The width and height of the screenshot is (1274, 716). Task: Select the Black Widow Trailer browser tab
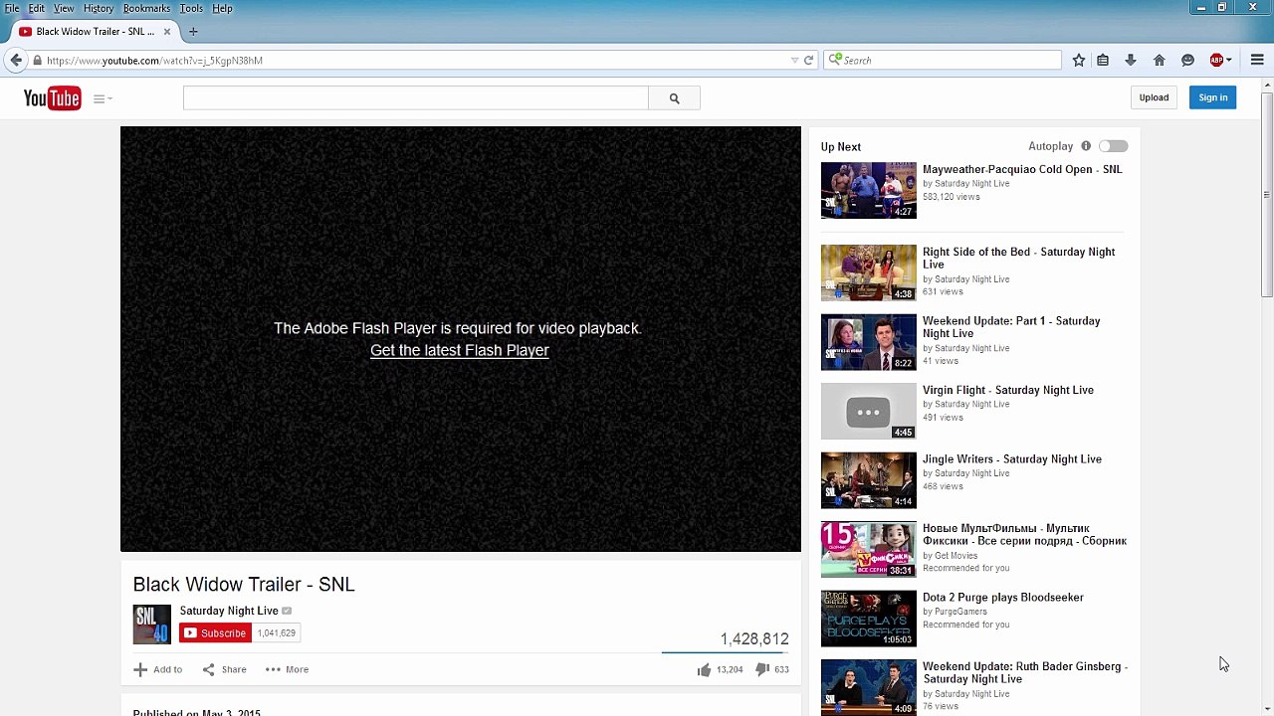tap(95, 32)
